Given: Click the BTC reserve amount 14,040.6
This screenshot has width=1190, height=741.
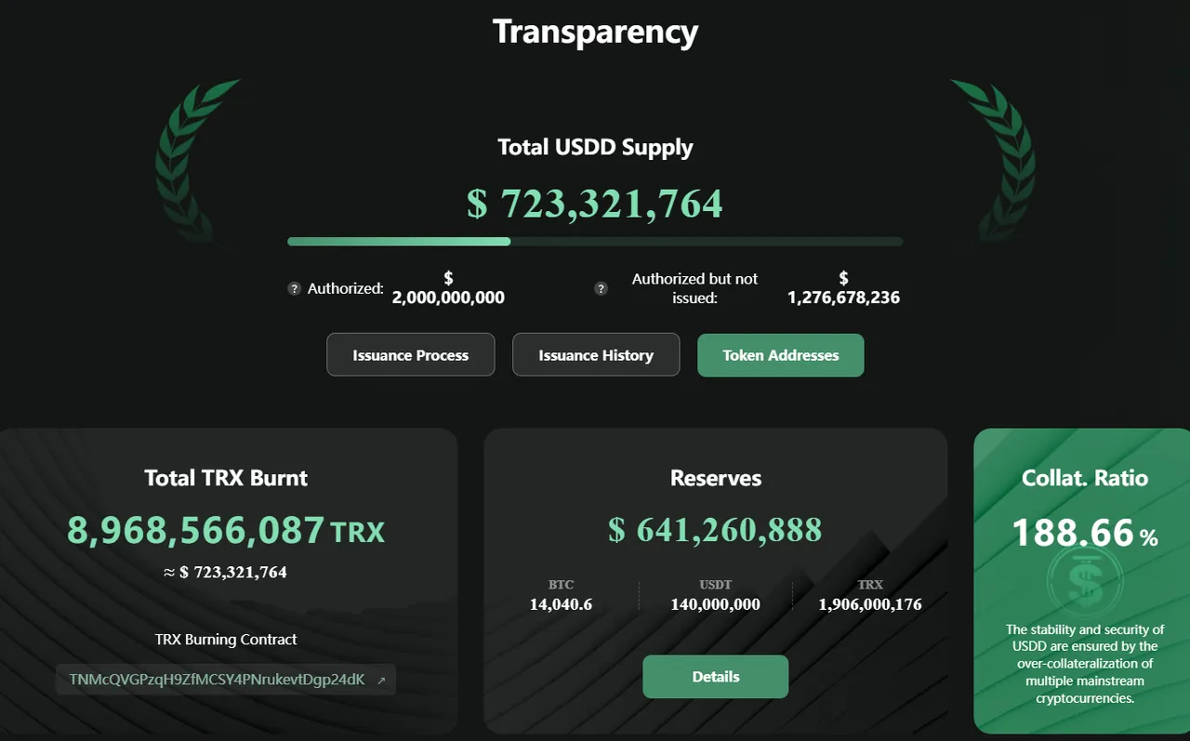Looking at the screenshot, I should (x=561, y=604).
